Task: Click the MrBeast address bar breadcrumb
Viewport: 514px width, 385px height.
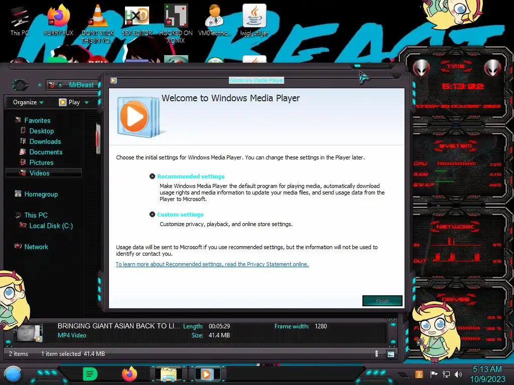Action: point(81,85)
